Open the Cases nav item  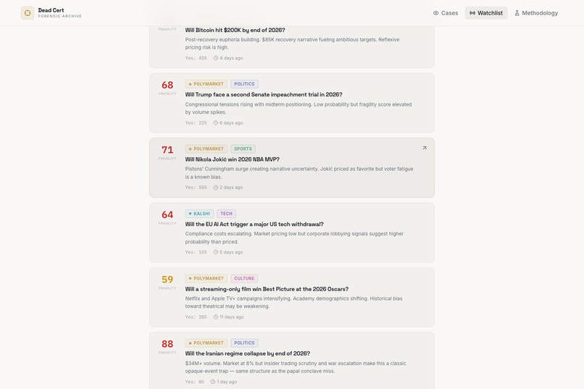tap(446, 13)
